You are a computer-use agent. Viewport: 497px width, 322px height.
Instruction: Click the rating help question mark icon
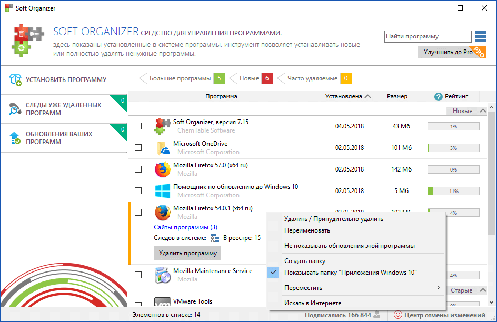439,97
